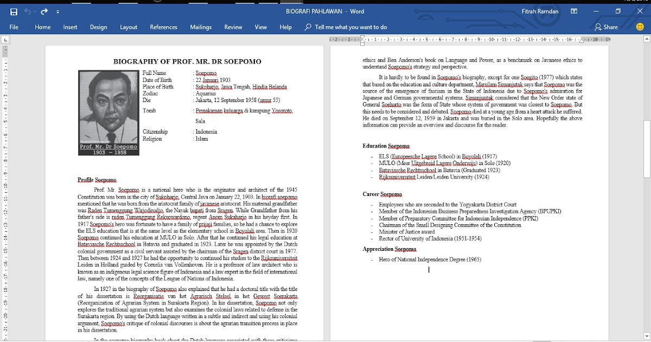Click the Rijksuniversiteit Leiden list item
The image size is (651, 342).
pos(434,177)
